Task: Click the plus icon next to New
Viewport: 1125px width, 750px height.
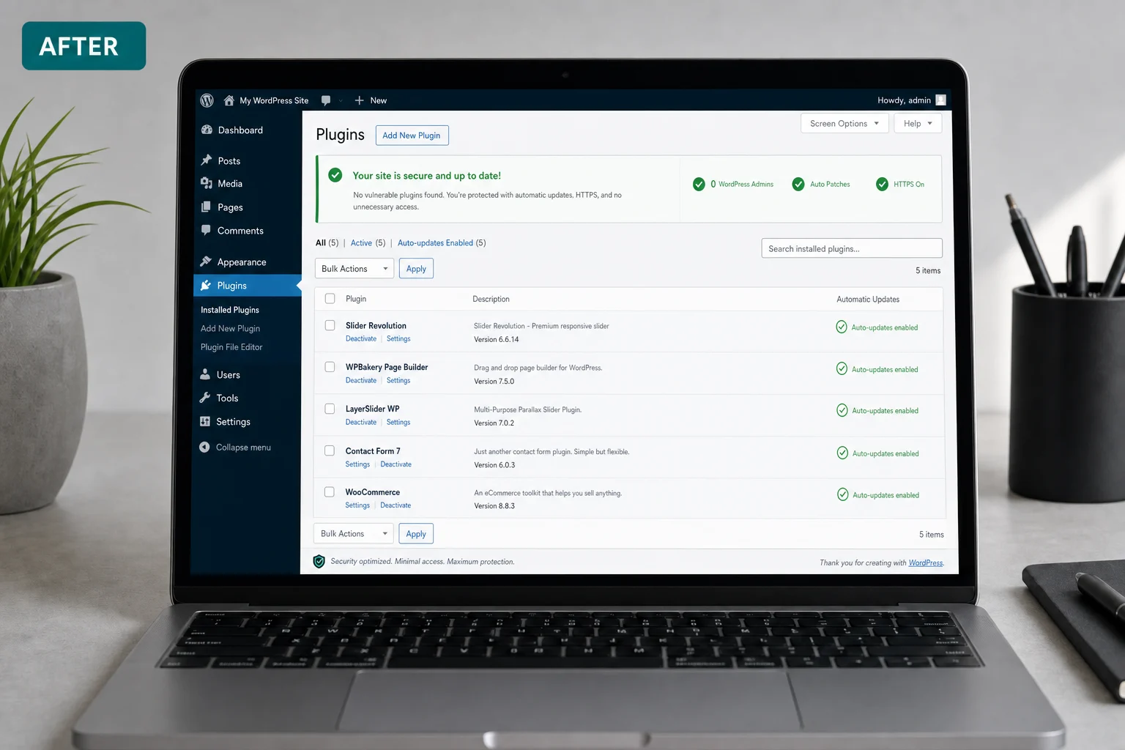Action: [x=359, y=100]
